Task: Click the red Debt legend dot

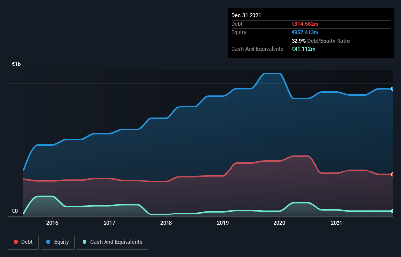Action: click(16, 242)
